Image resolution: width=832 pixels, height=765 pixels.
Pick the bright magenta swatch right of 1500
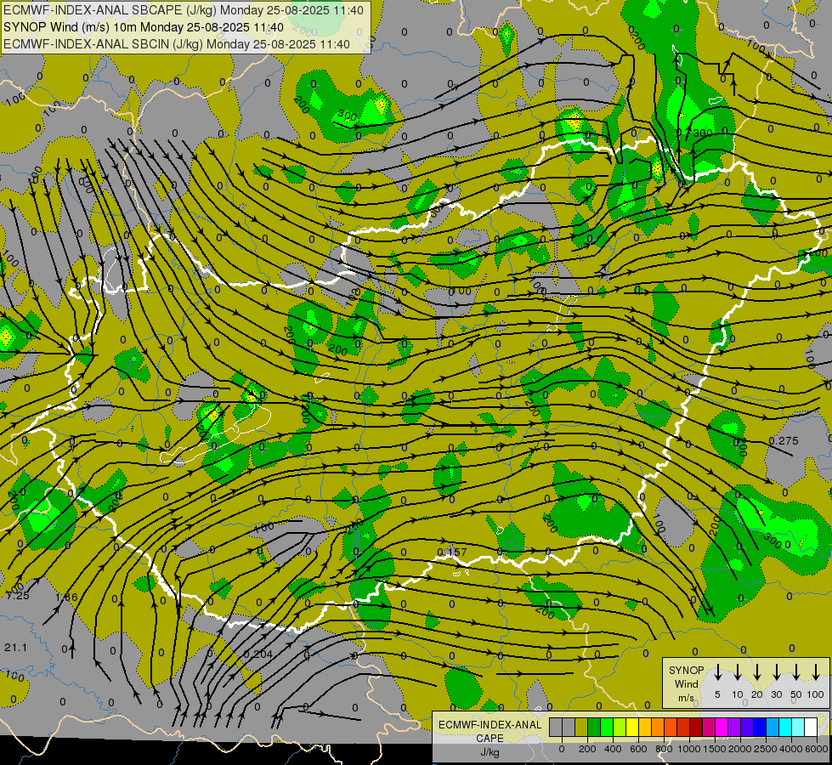pos(722,727)
